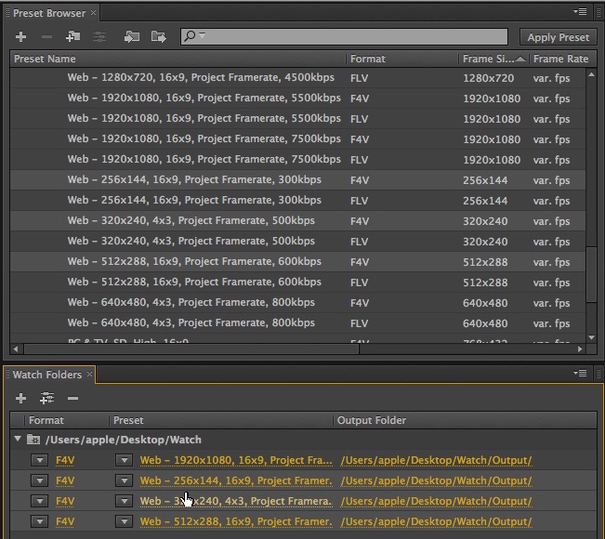Viewport: 605px width, 539px height.
Task: Sort by Format column in Preset Browser
Action: click(x=402, y=59)
